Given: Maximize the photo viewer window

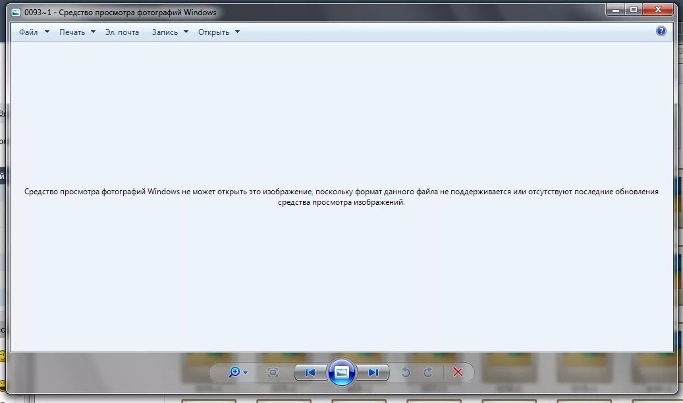Looking at the screenshot, I should (x=634, y=10).
